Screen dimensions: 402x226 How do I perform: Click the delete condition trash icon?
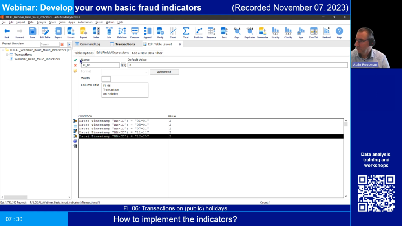pyautogui.click(x=75, y=146)
